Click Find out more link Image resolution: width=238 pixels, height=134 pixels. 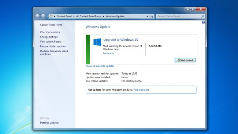tap(141, 90)
